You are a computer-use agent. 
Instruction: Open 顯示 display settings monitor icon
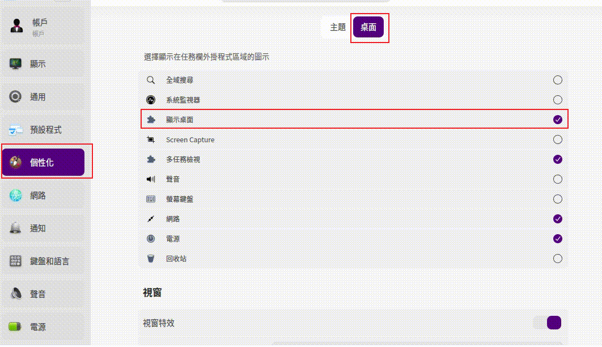tap(16, 64)
